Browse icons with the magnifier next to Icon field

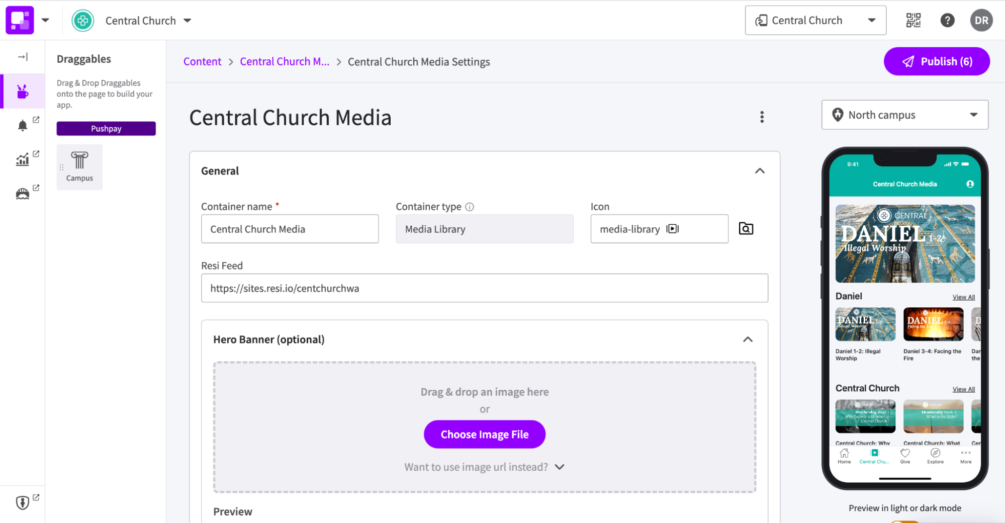click(x=746, y=228)
